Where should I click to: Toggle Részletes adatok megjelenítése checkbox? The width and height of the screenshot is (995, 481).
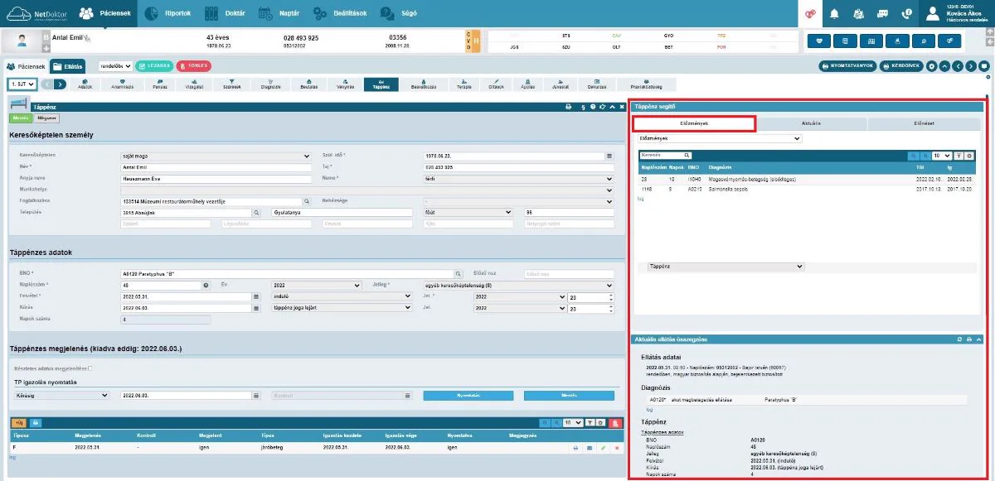pos(90,368)
